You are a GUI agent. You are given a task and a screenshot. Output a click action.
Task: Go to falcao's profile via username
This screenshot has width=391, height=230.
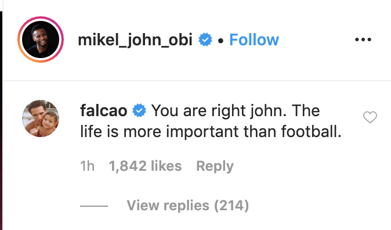point(103,110)
